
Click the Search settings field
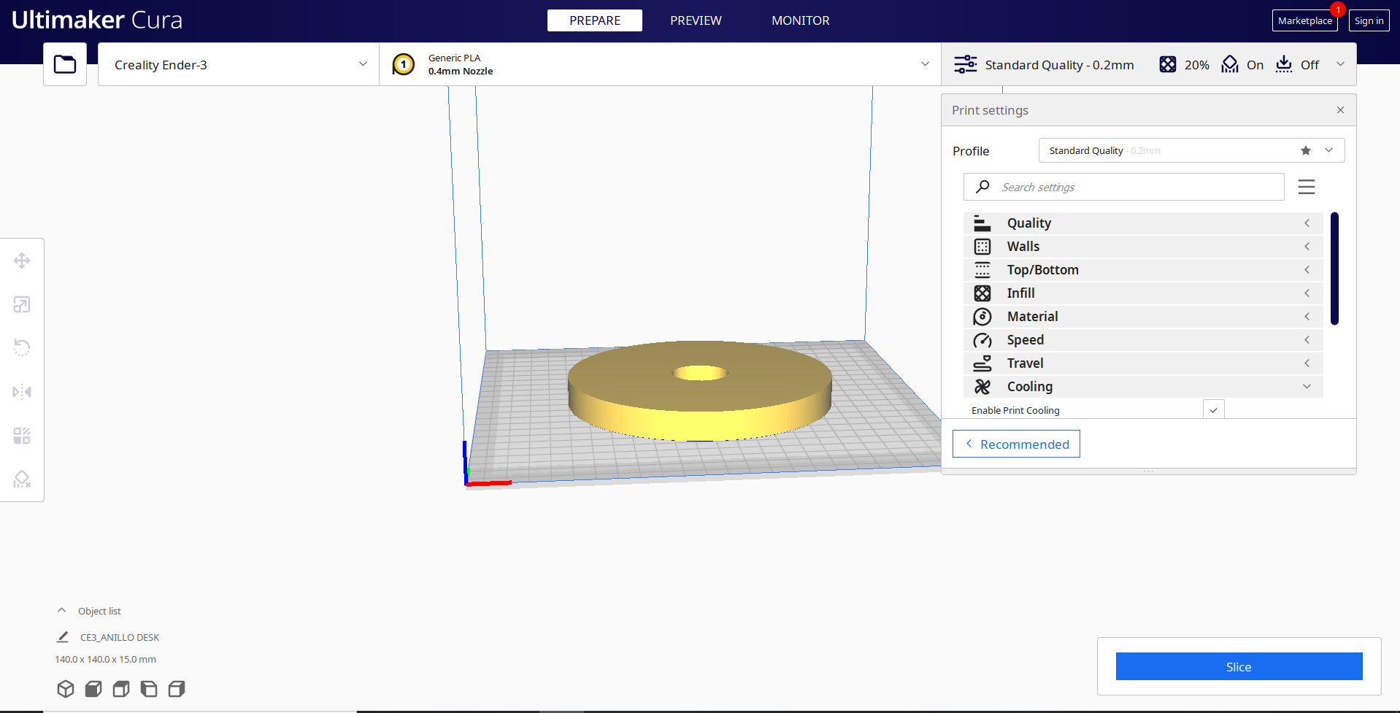pyautogui.click(x=1124, y=187)
